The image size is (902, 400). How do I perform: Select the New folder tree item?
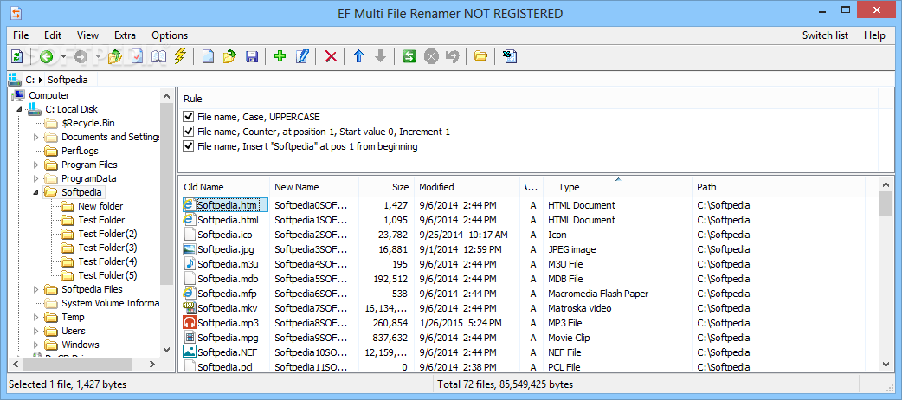tap(100, 206)
